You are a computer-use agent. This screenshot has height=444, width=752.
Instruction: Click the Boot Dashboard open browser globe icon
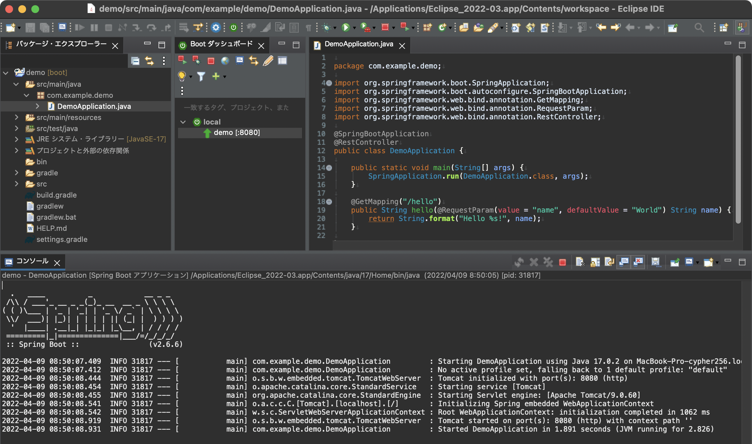tap(225, 61)
